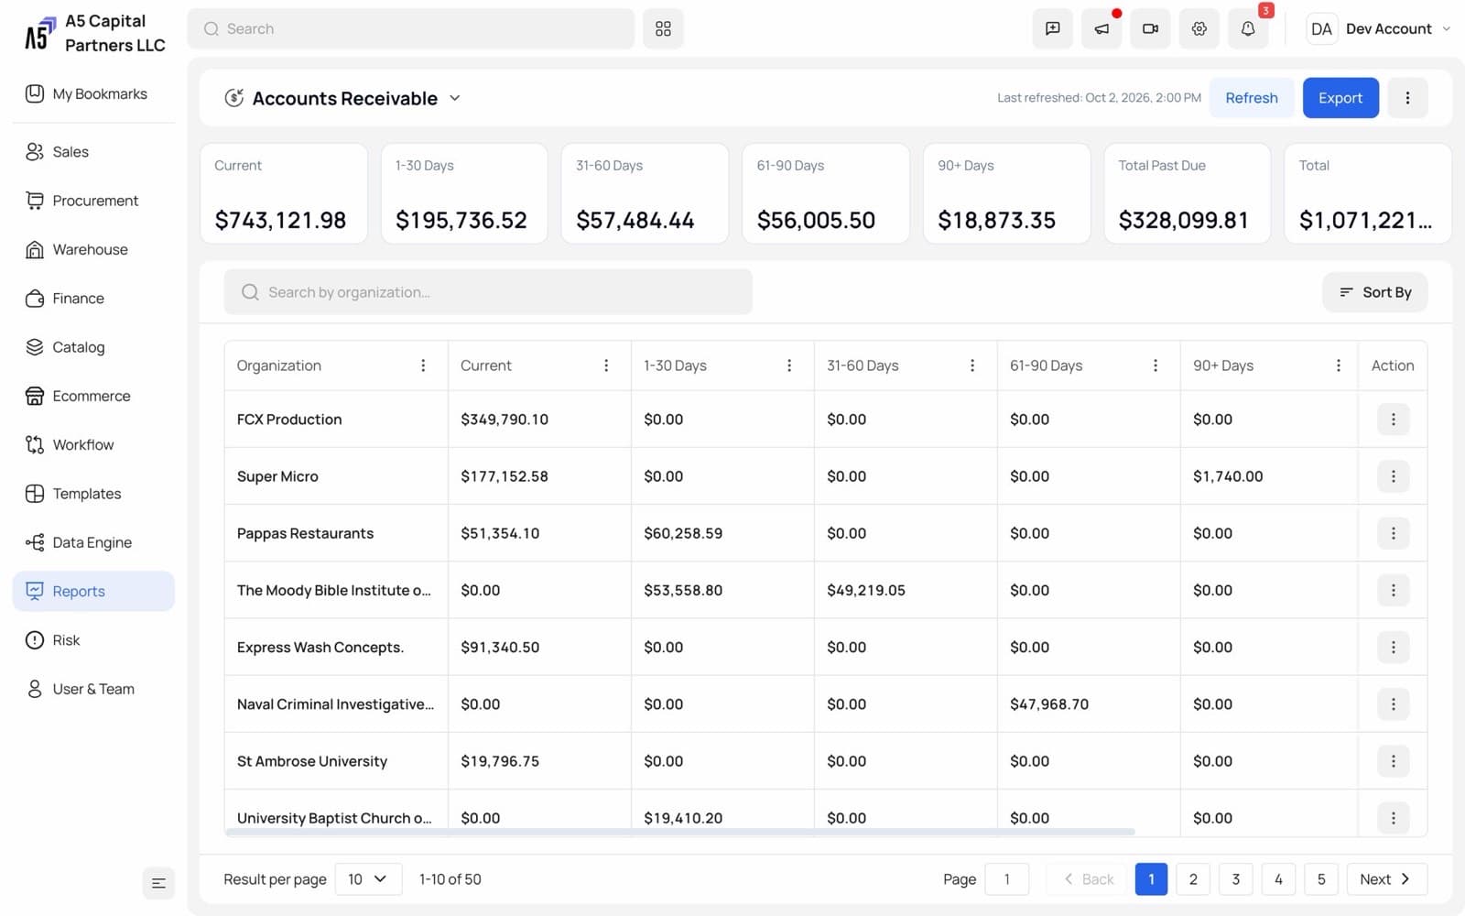Open action menu for FCX Production row

1393,420
